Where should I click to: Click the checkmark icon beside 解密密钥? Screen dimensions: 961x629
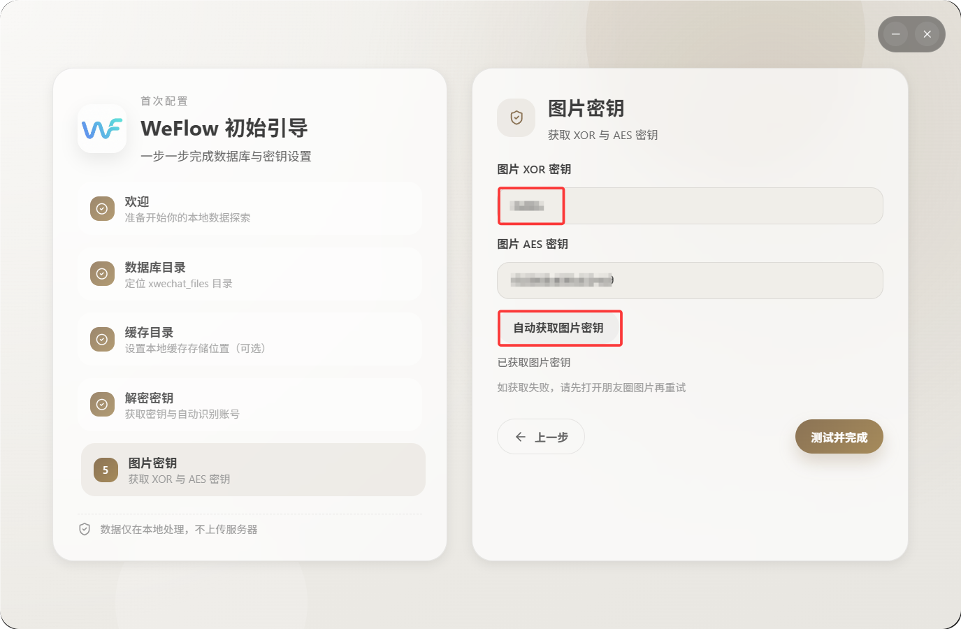(102, 404)
